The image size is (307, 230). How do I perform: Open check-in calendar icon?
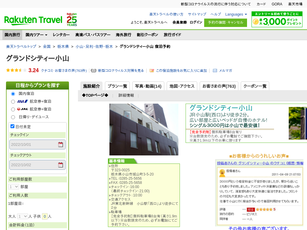(x=61, y=145)
